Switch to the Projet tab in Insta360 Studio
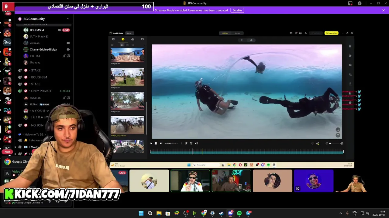 (x=237, y=33)
